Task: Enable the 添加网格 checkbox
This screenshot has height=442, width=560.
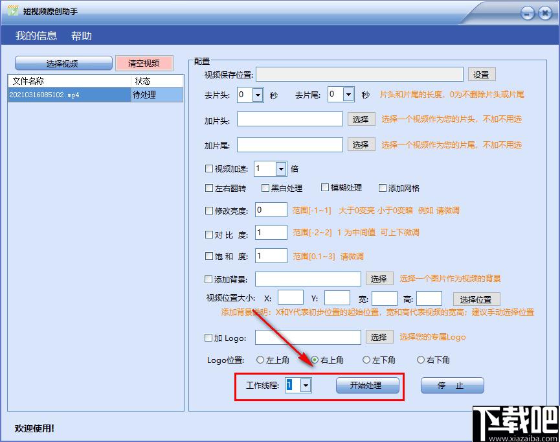Action: pos(383,188)
